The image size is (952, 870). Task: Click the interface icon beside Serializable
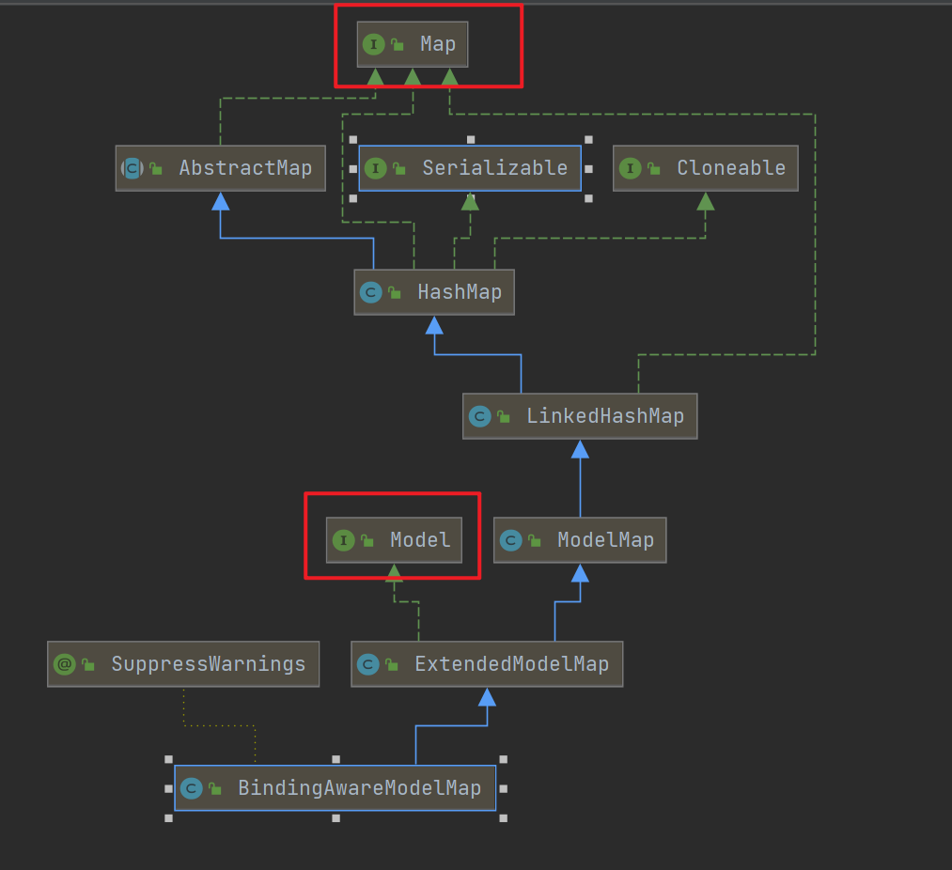pyautogui.click(x=375, y=168)
